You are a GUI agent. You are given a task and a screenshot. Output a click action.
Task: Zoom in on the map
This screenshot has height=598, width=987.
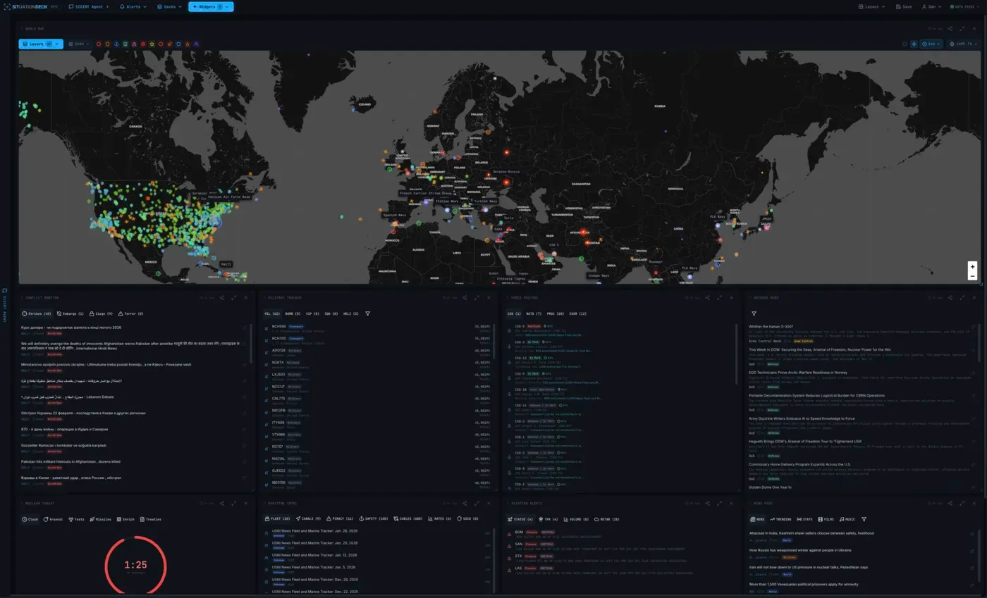coord(972,266)
